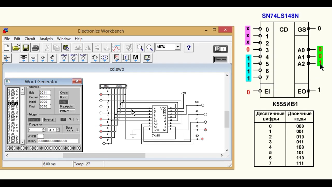Click the Component Properties toolbar icon
Image resolution: width=332 pixels, height=187 pixels.
[128, 48]
